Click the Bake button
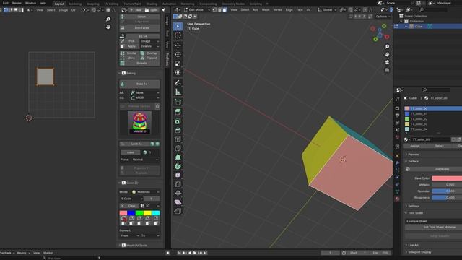Screen dimensions: 462x260 pos(139,84)
